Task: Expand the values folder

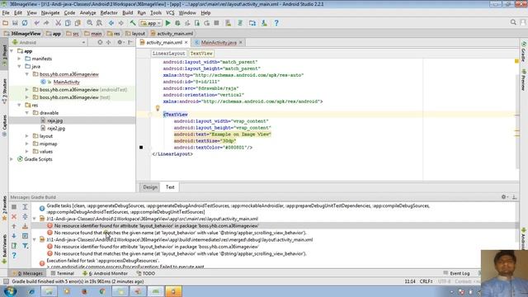Action: pyautogui.click(x=27, y=152)
